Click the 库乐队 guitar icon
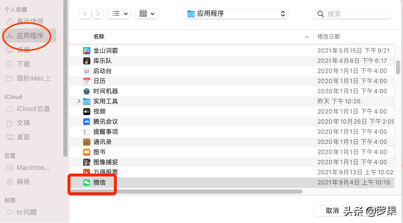403x223 pixels. [87, 61]
